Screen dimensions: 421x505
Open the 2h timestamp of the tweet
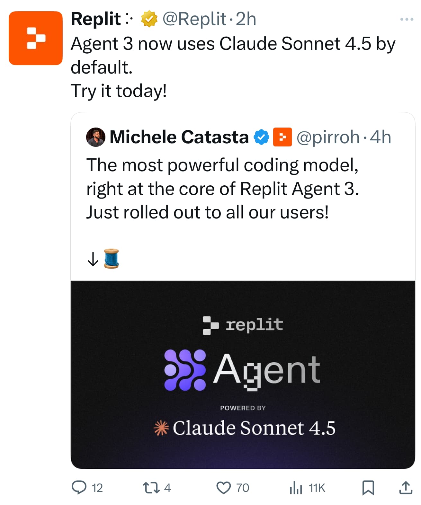coord(246,19)
